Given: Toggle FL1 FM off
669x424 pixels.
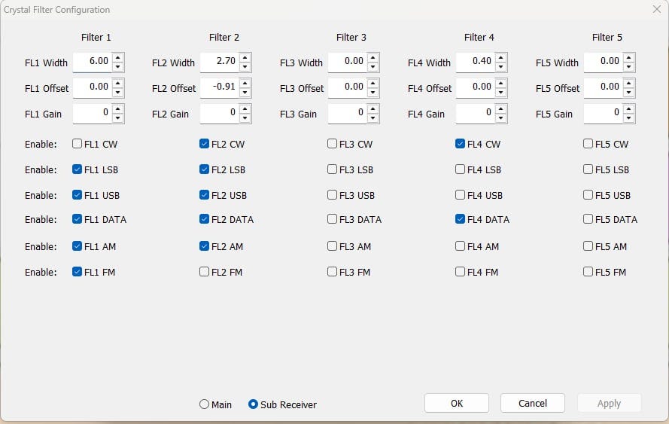Looking at the screenshot, I should (x=77, y=272).
